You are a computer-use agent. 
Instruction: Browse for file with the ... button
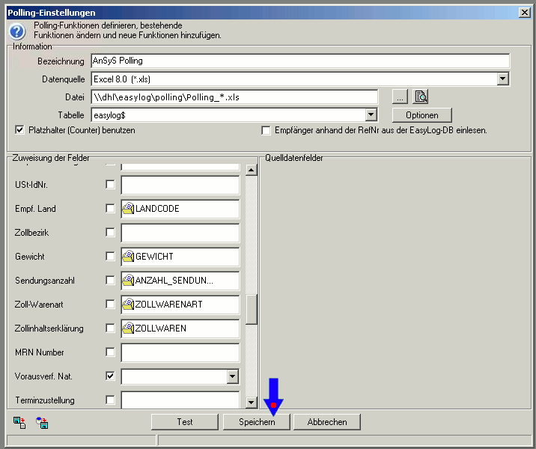(x=401, y=97)
